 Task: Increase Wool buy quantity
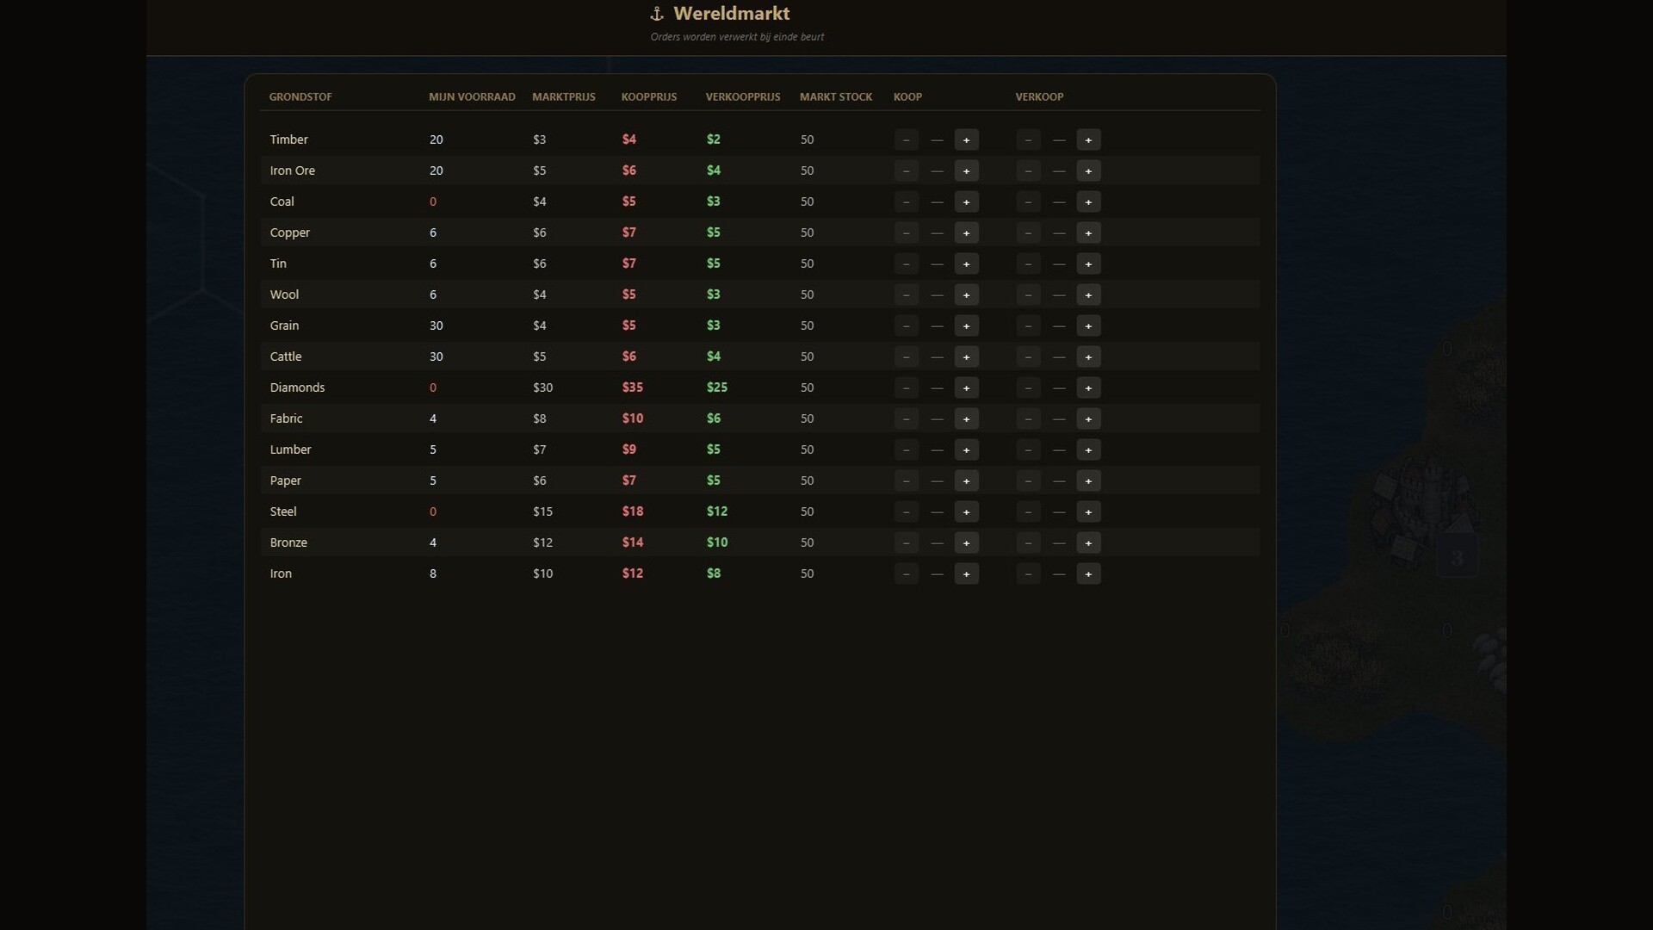point(966,294)
